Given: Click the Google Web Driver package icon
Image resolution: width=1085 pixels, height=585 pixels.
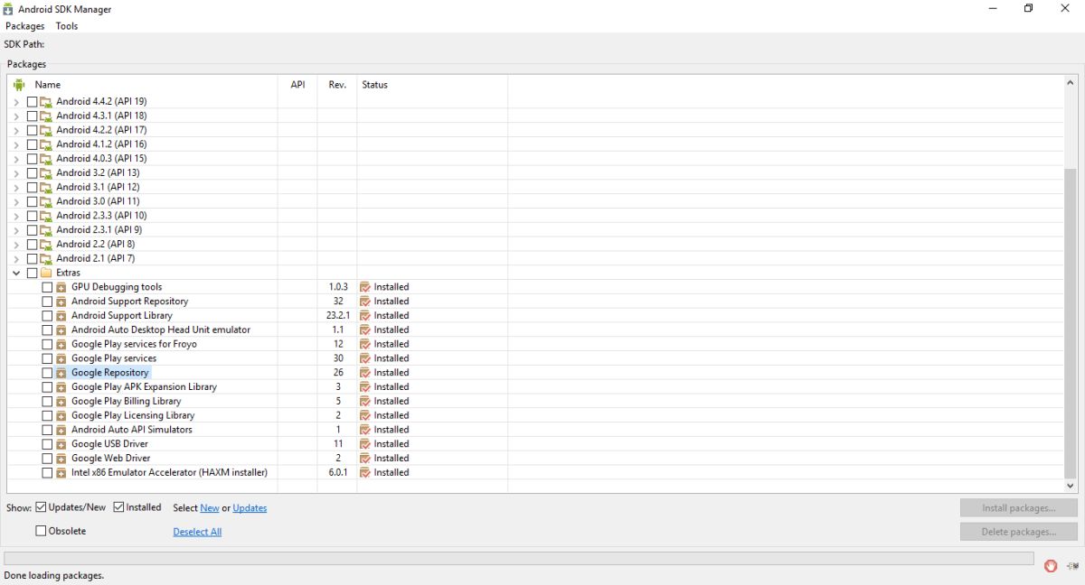Looking at the screenshot, I should click(61, 459).
